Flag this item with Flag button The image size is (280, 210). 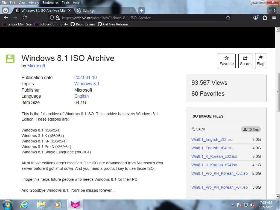point(261,61)
